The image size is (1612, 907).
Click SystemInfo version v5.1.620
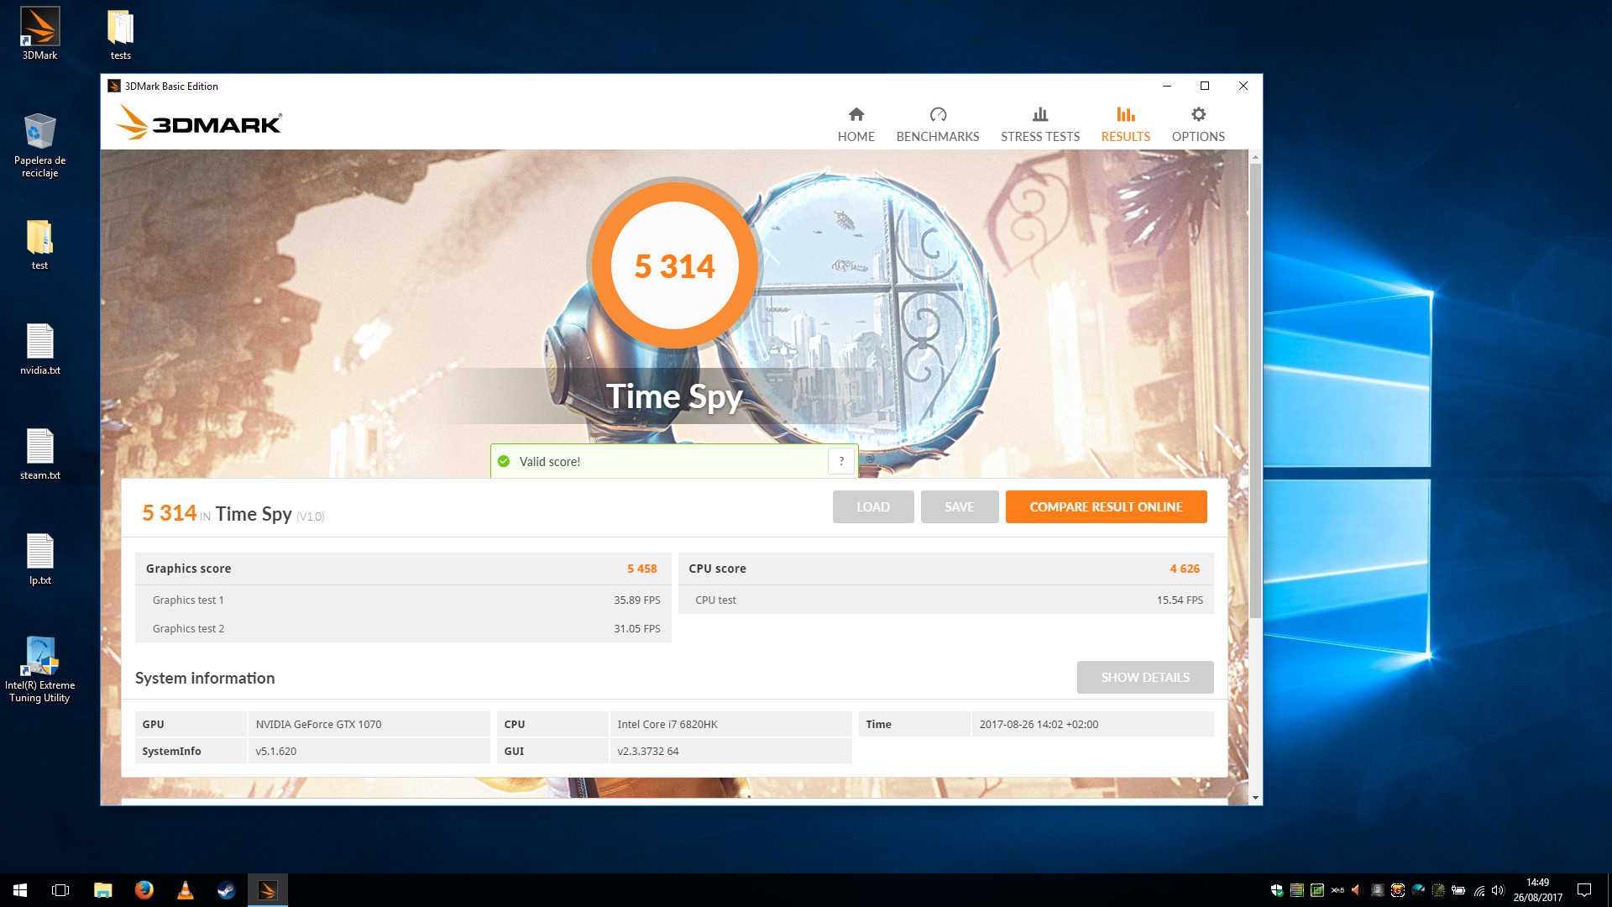(276, 751)
